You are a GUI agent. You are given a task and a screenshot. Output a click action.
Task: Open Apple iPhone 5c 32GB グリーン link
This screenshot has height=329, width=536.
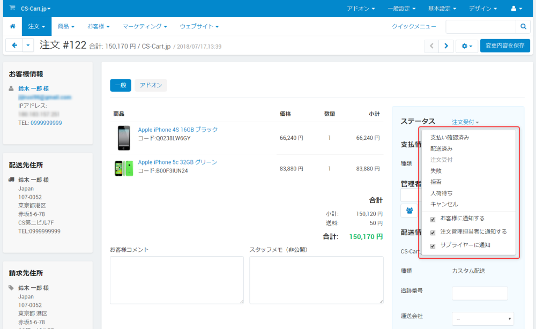coord(177,162)
